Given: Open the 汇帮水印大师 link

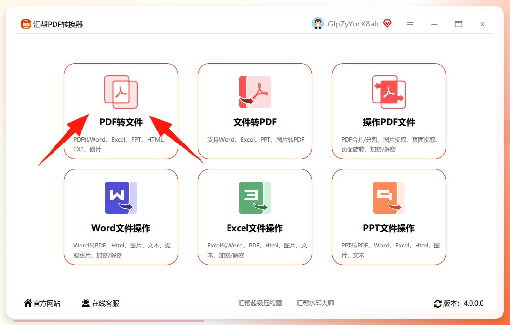Looking at the screenshot, I should (x=315, y=303).
